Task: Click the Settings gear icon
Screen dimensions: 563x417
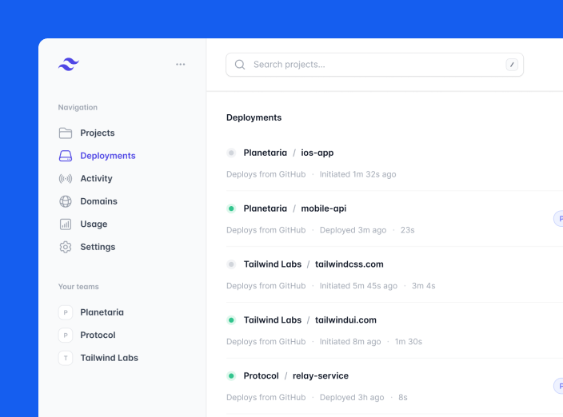Action: coord(66,247)
